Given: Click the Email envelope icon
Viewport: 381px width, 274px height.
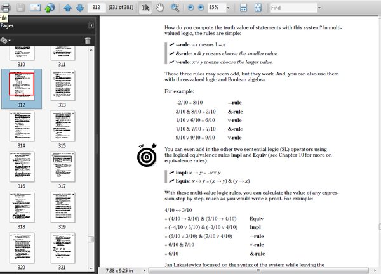Looking at the screenshot, I should (35, 8).
